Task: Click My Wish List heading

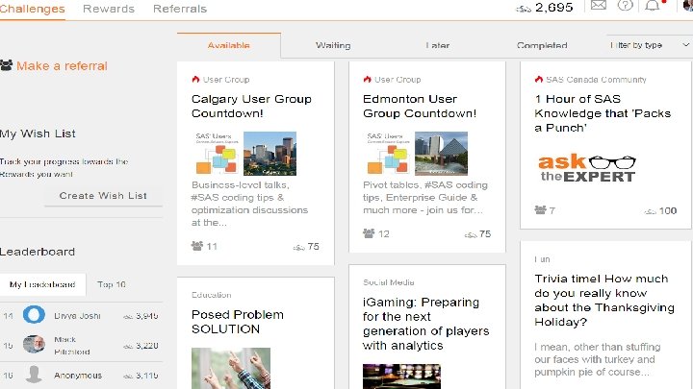Action: (38, 134)
